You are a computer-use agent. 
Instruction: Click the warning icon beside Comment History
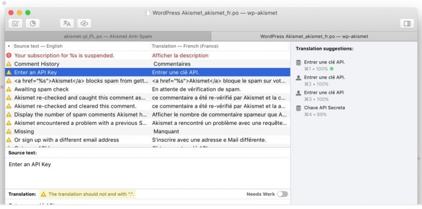tap(9, 64)
